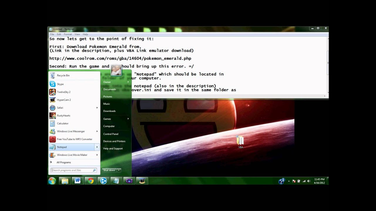
Task: Open HyperCam 2 from the Start menu
Action: (x=74, y=100)
